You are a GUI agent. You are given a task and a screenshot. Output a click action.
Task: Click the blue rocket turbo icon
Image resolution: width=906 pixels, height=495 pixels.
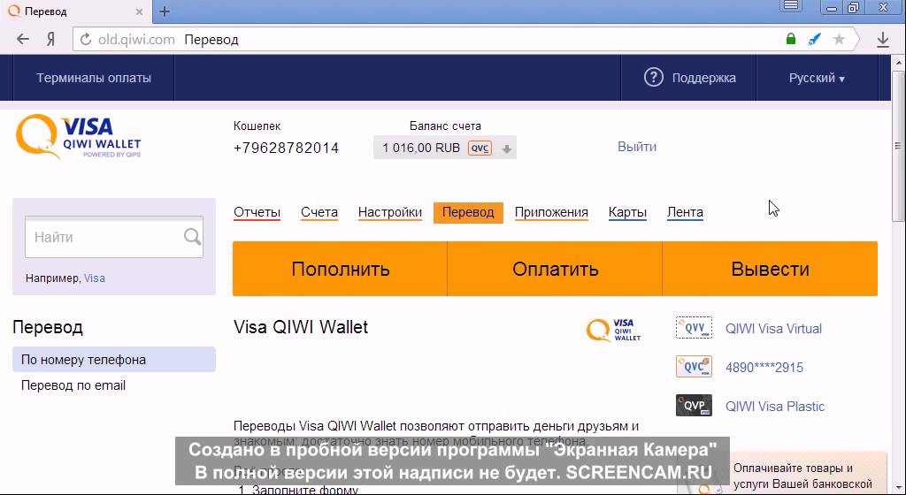(815, 39)
